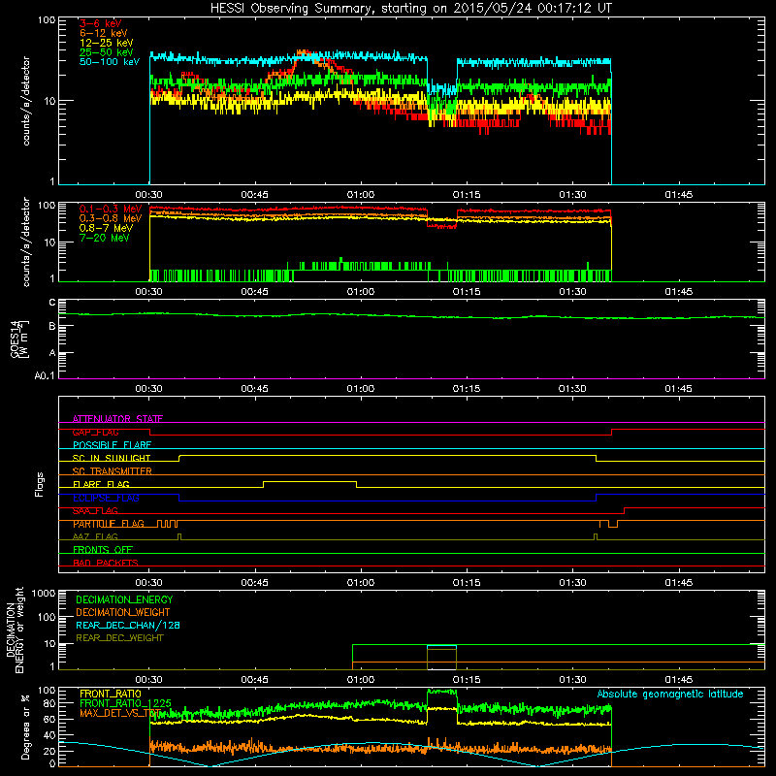Viewport: 776px width, 776px height.
Task: Click the A0.1 tick label on GOES axis
Action: tap(45, 376)
